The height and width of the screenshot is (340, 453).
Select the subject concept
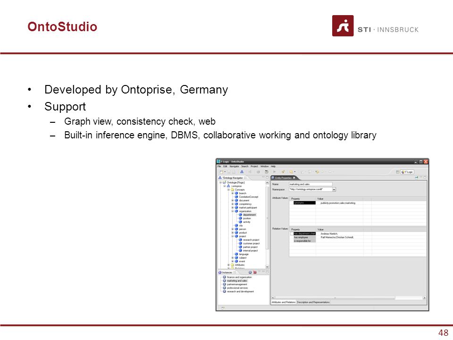pos(241,258)
